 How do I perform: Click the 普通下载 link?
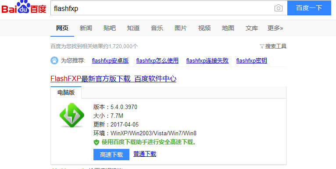click(145, 154)
